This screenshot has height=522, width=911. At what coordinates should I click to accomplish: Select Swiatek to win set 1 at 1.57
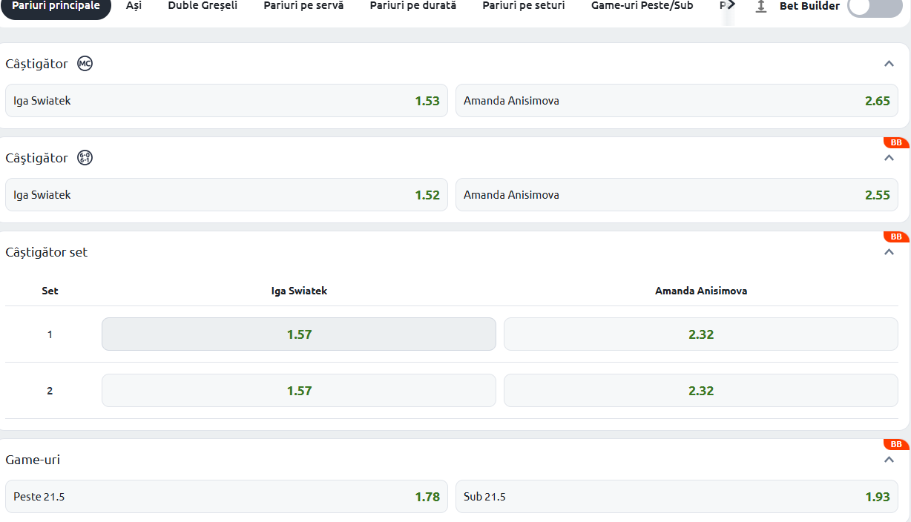coord(299,334)
